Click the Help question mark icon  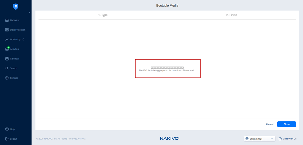(7, 129)
